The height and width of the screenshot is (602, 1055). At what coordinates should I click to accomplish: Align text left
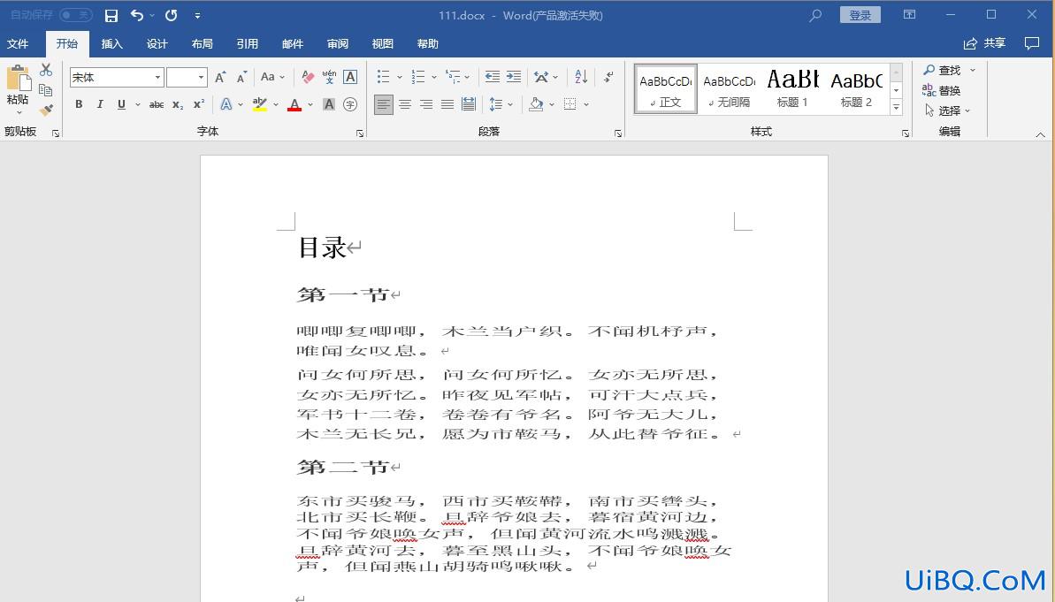384,104
